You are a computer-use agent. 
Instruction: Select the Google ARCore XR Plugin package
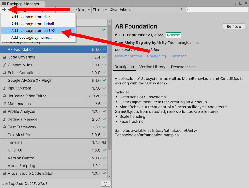54,80
